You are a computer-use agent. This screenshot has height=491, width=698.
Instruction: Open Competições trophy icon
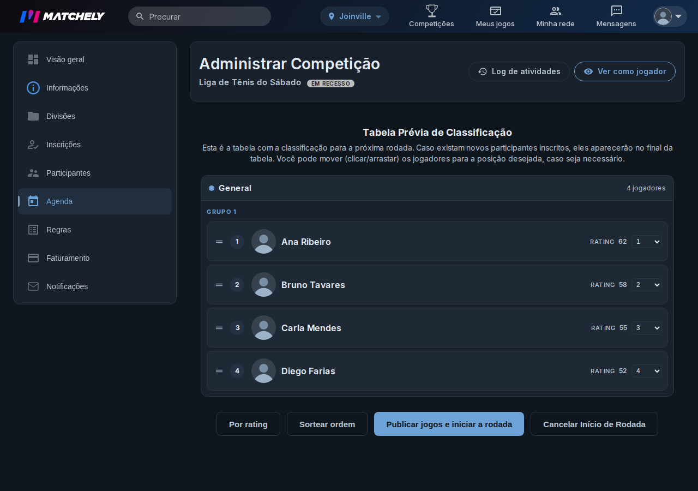pos(431,10)
